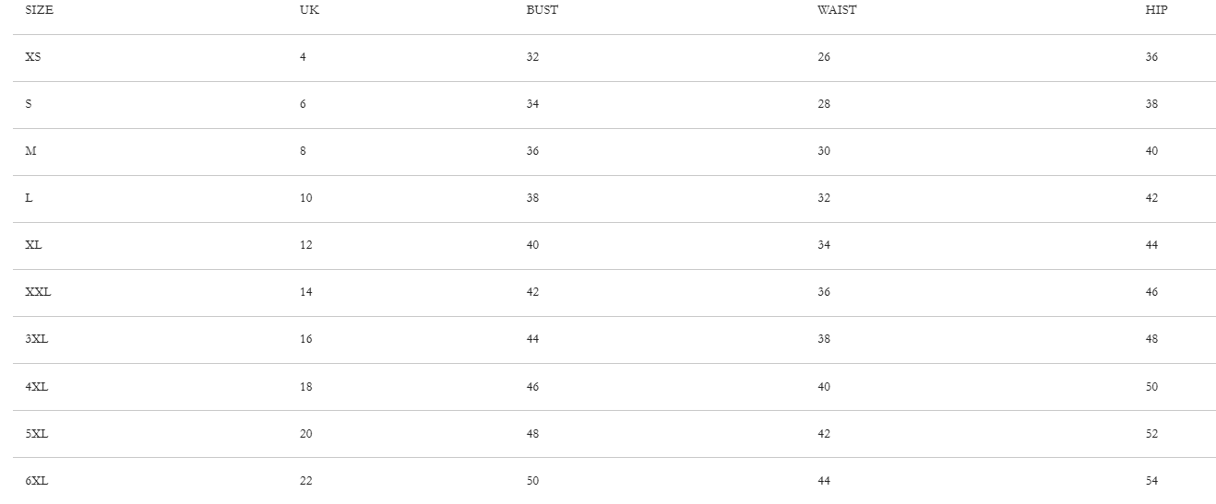Click hip value 46 in the XXL row

click(1151, 292)
